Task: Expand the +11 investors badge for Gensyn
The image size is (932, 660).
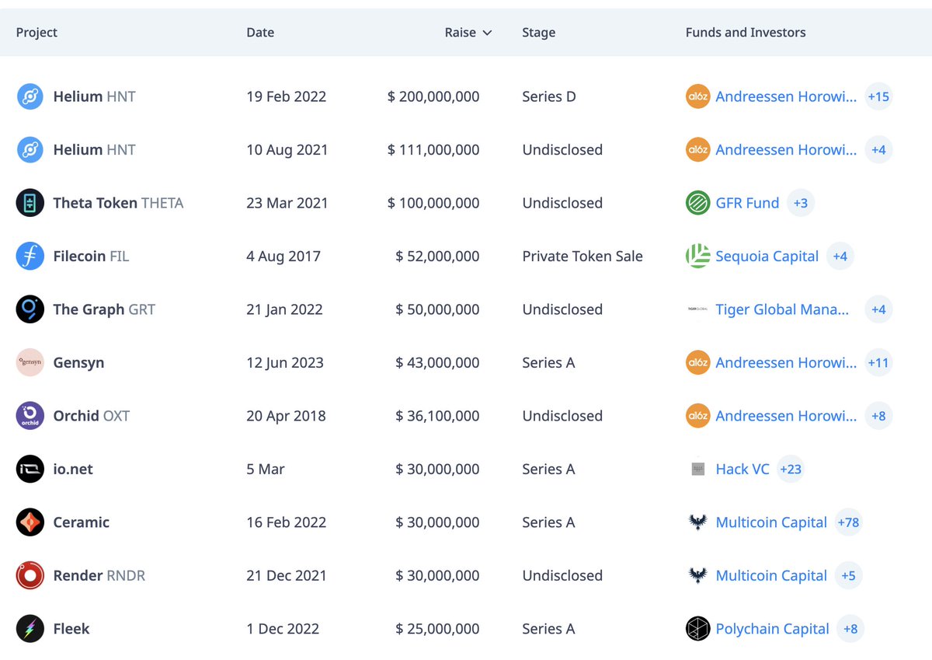Action: pos(878,363)
